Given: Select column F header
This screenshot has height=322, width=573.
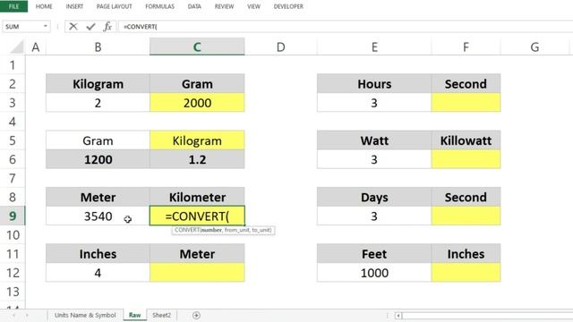Looking at the screenshot, I should 466,47.
